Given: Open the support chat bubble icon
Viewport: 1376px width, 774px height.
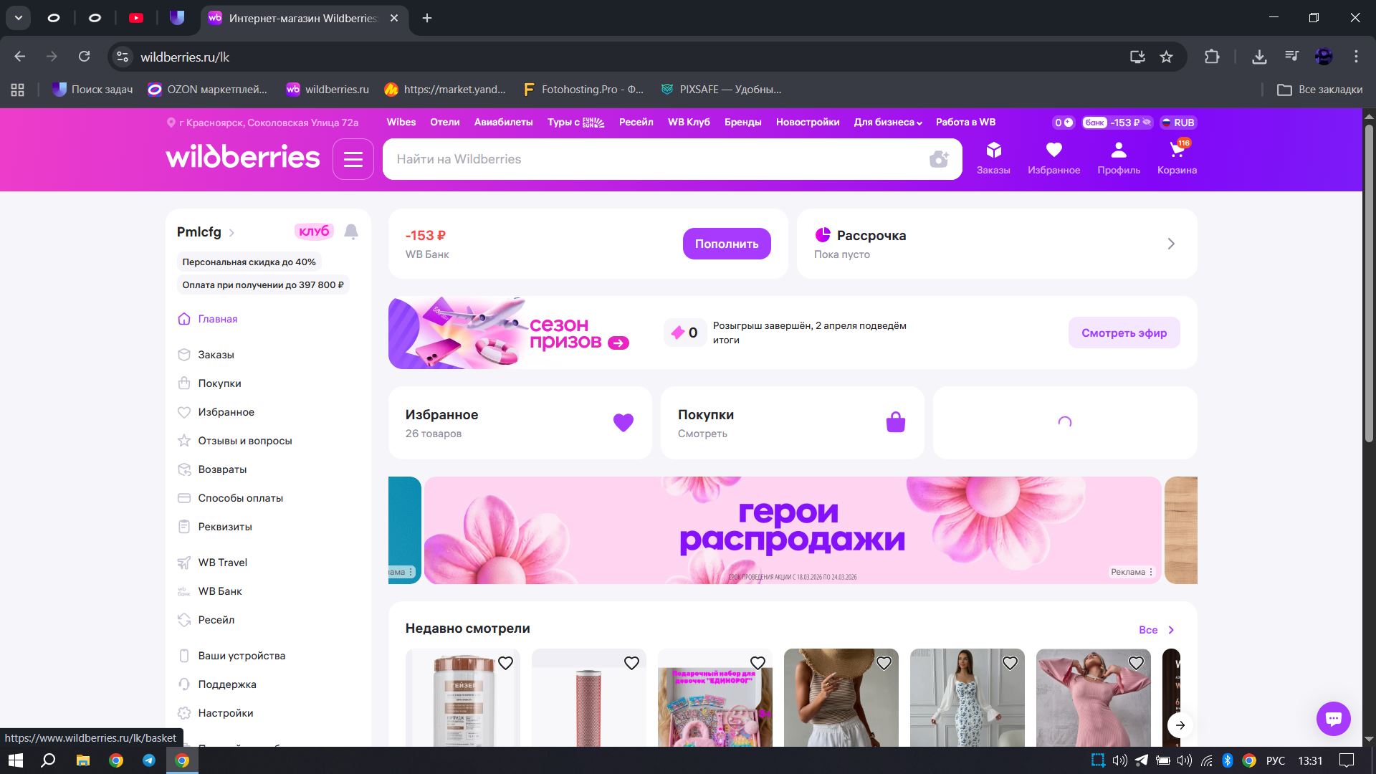Looking at the screenshot, I should 1333,718.
